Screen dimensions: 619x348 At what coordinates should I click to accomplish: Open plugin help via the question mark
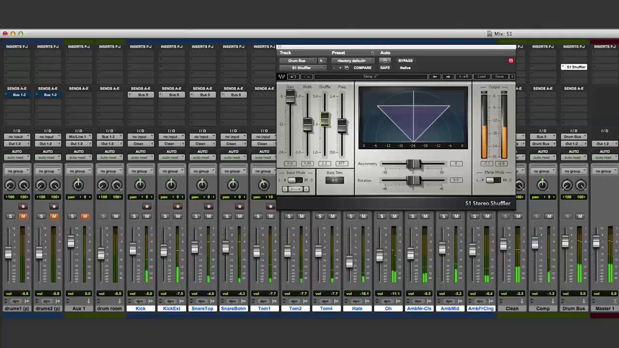512,77
